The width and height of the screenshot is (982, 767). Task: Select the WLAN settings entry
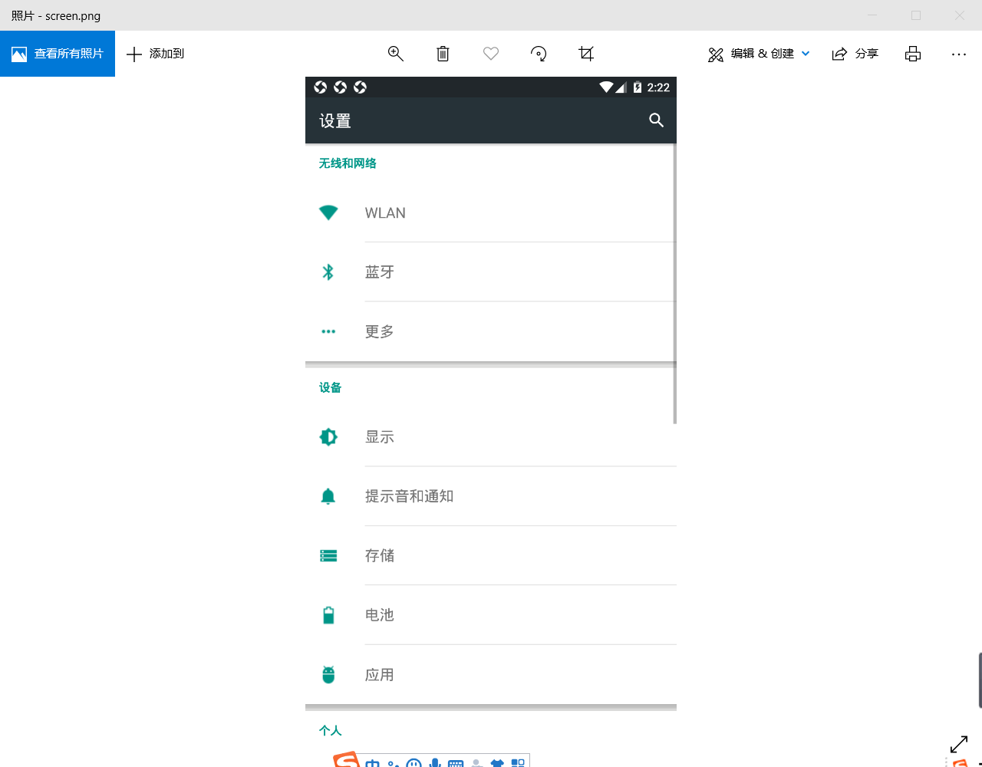(491, 212)
